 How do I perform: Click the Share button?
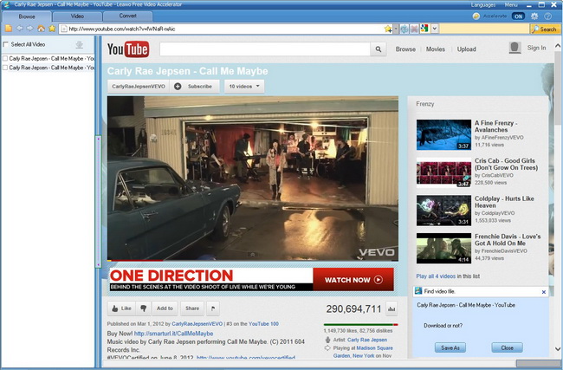[x=192, y=308]
